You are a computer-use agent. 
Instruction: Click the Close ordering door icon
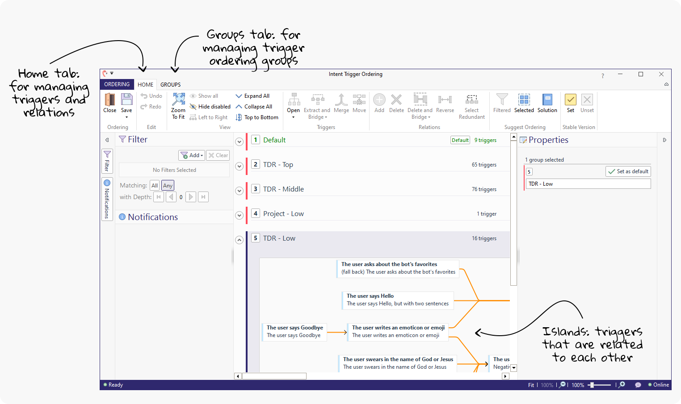coord(109,100)
